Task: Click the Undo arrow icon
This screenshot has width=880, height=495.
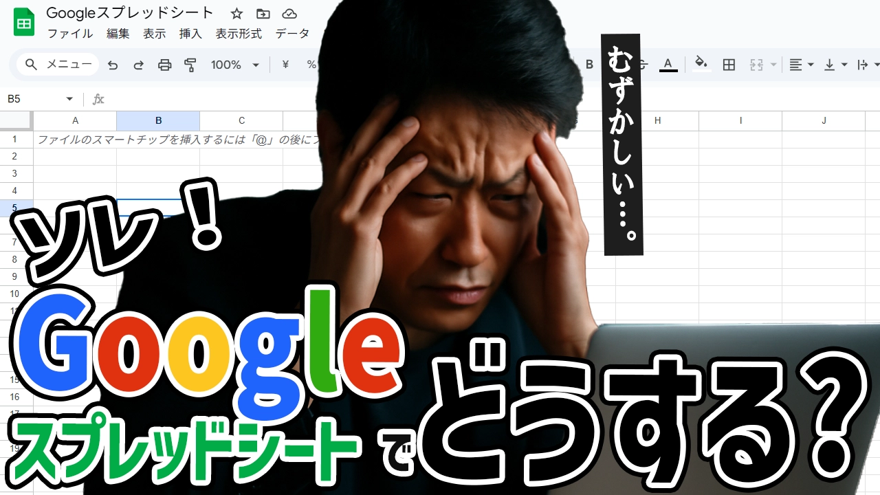Action: click(113, 65)
